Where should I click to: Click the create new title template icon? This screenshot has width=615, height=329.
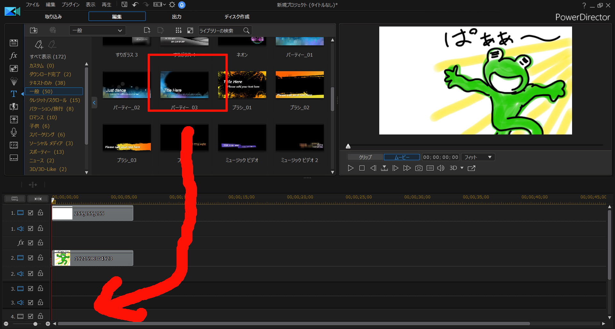pyautogui.click(x=147, y=30)
